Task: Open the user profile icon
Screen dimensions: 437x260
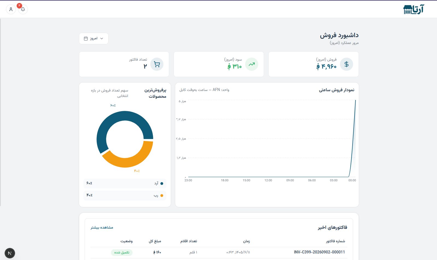Action: coord(11,9)
